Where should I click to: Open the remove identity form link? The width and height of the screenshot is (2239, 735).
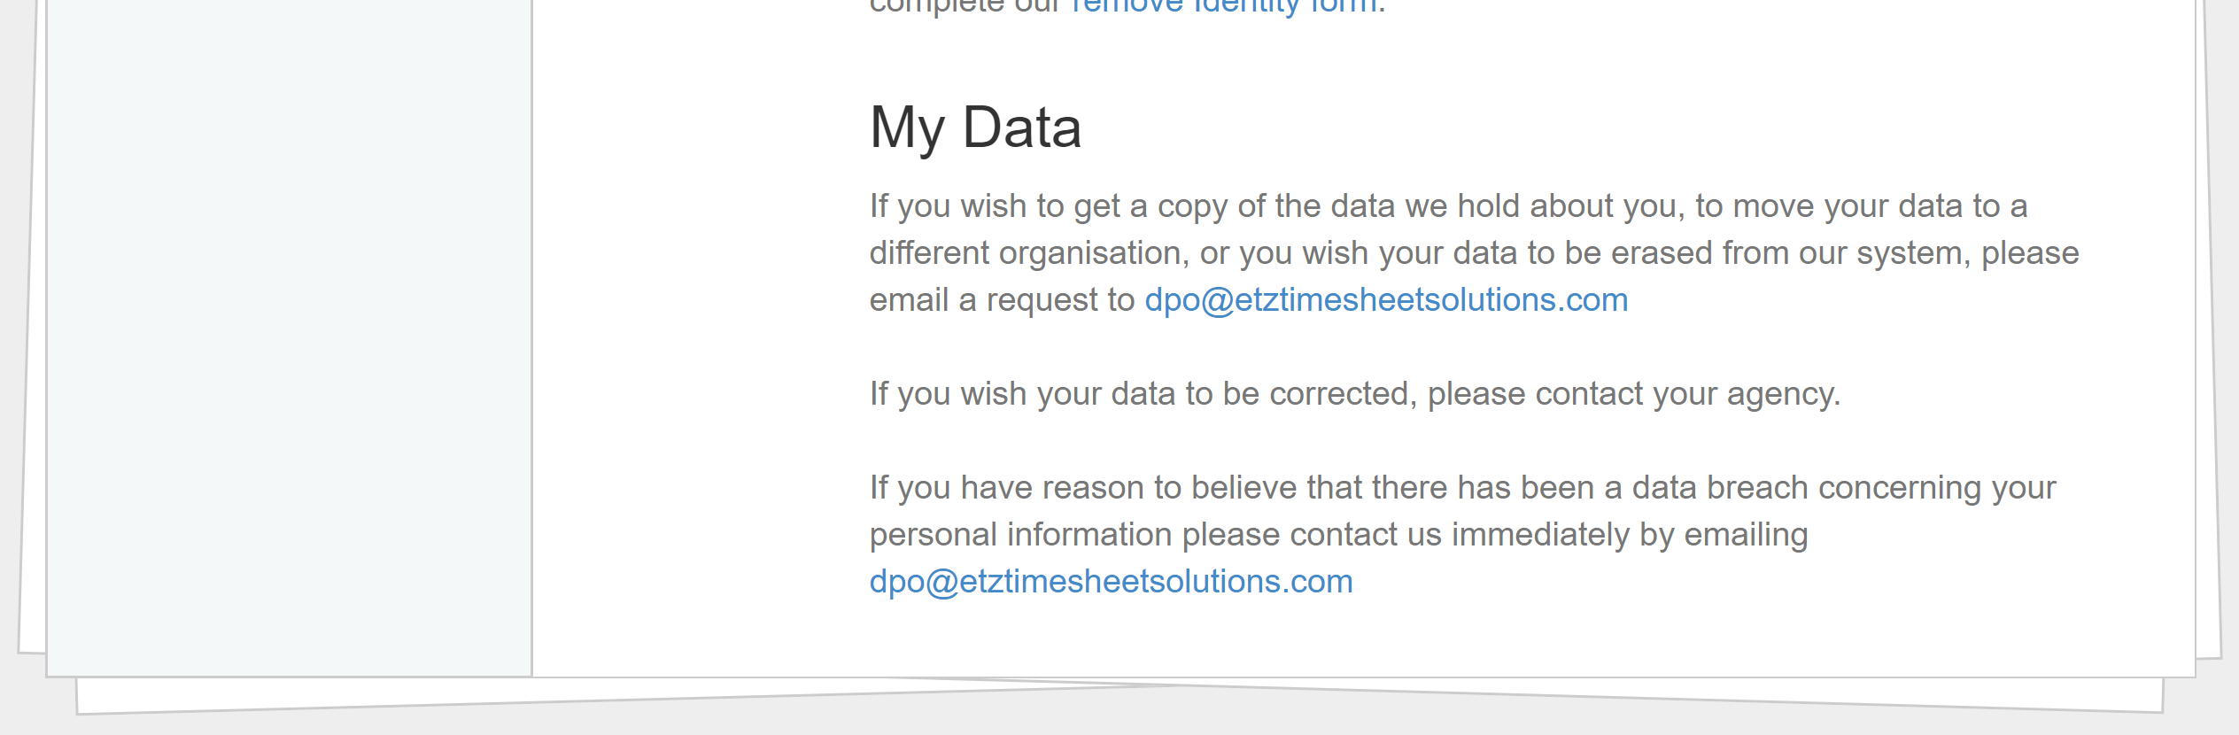1224,7
